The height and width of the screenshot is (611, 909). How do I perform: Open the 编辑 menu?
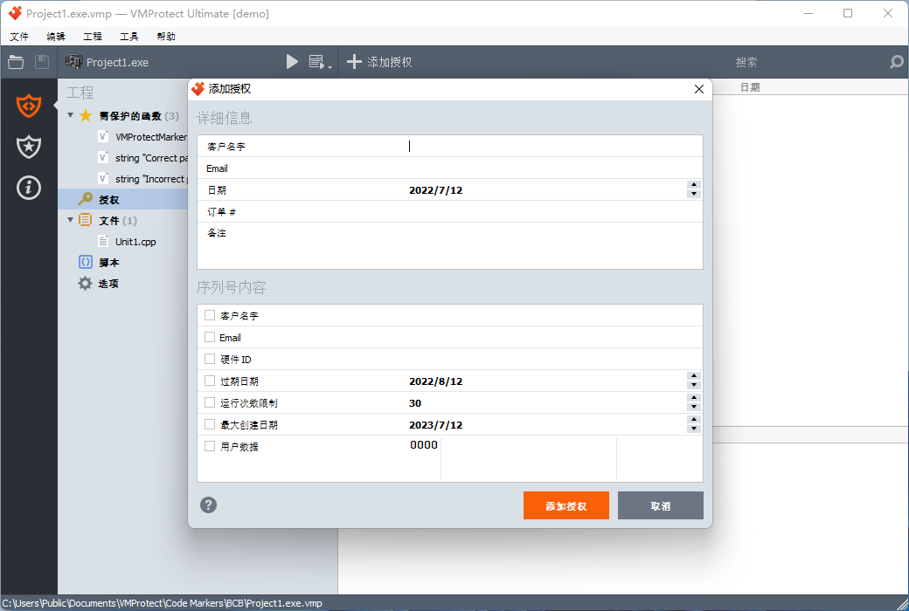[x=56, y=37]
